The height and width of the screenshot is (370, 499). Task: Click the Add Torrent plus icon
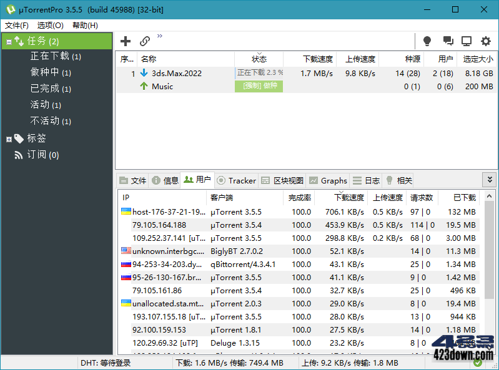pyautogui.click(x=126, y=41)
